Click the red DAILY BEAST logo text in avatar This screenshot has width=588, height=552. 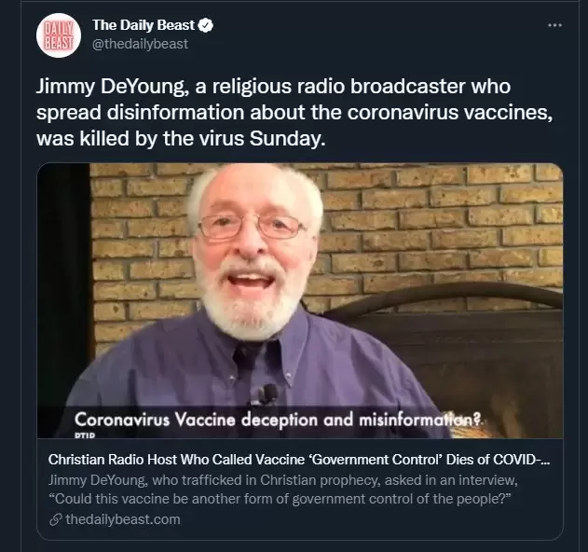(59, 35)
